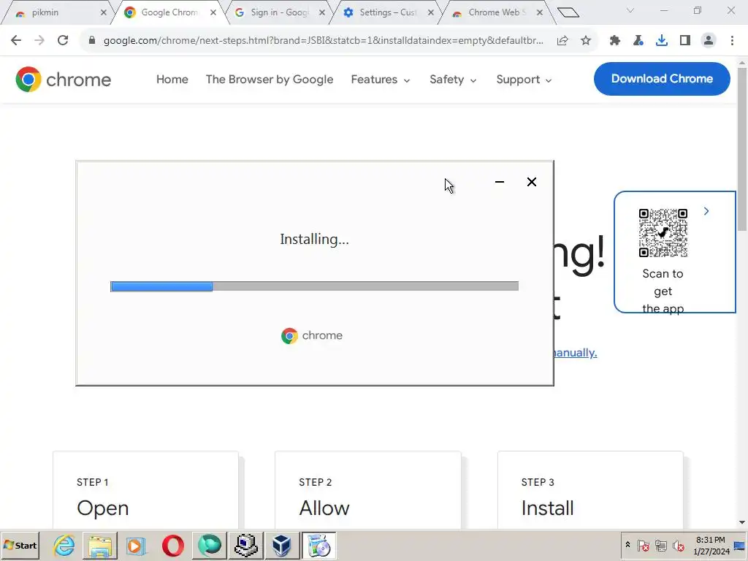Go back using the browser back arrow
The image size is (748, 561).
(x=16, y=41)
